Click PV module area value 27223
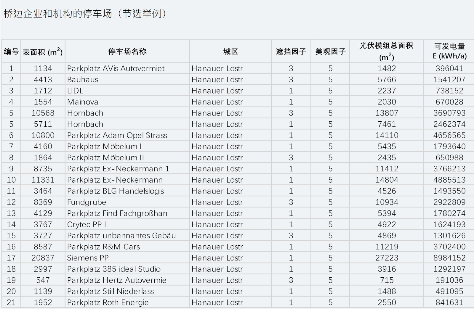474x309 pixels. [387, 258]
